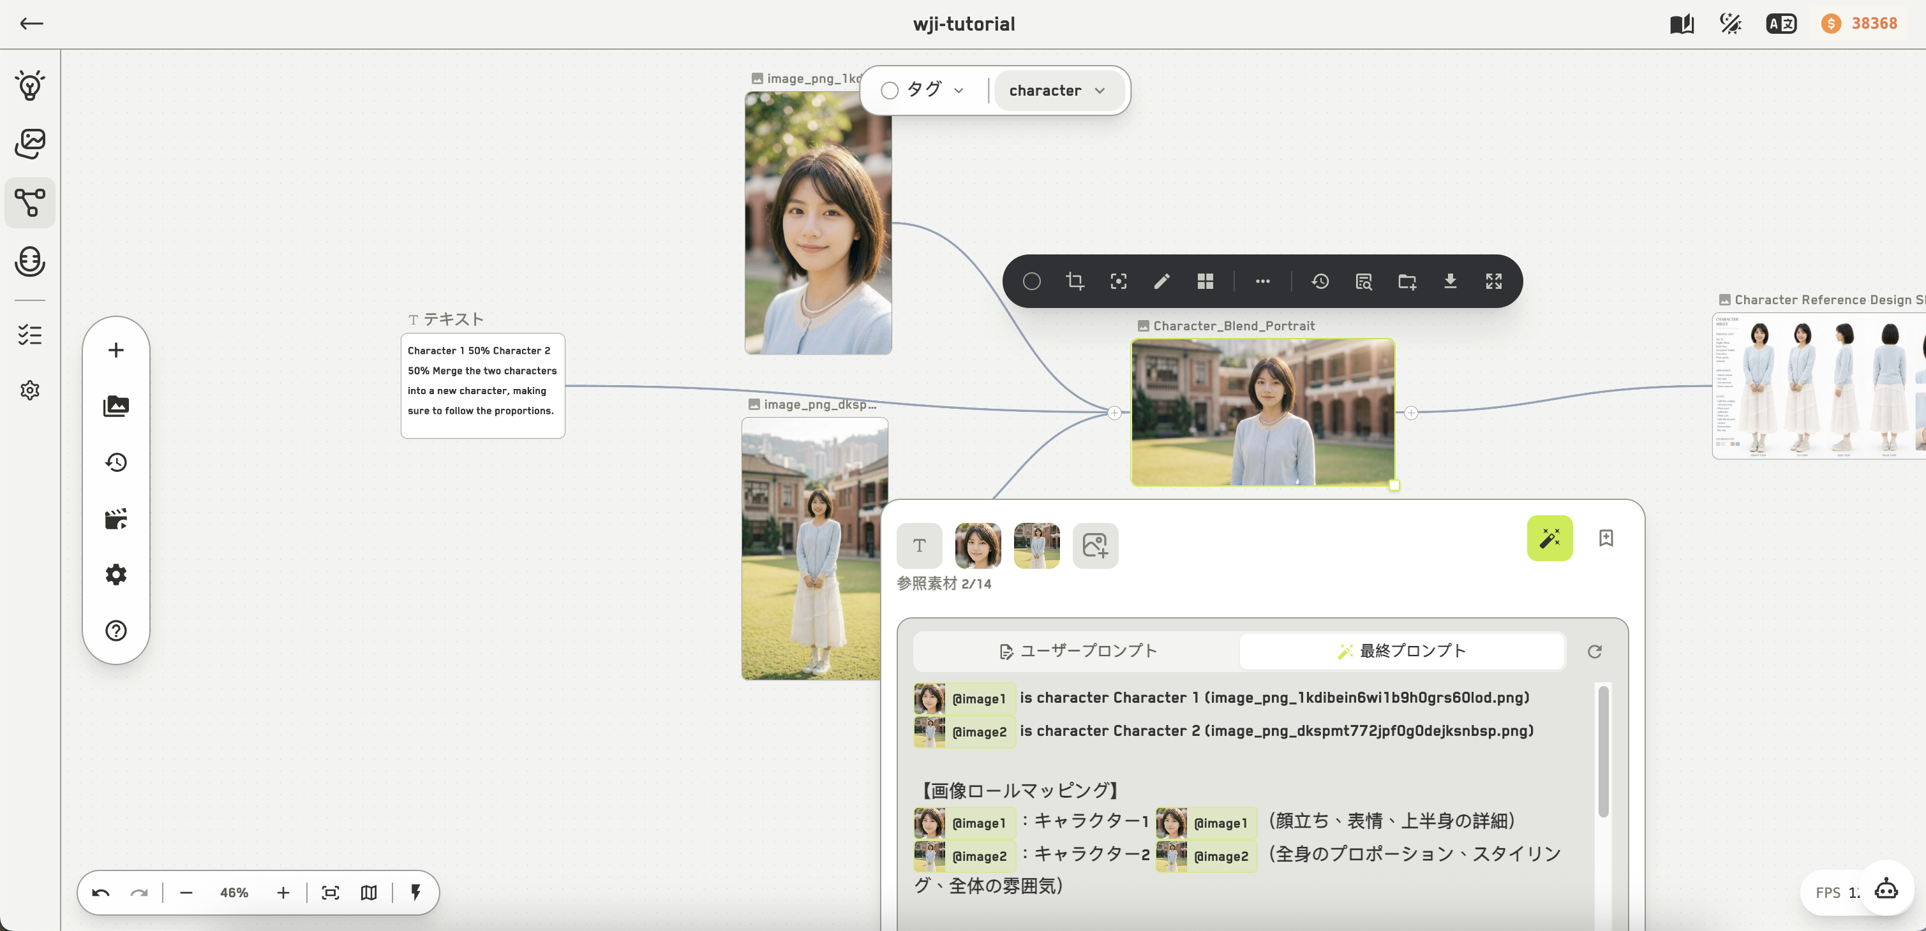Select the pencil edit tool
Screen dimensions: 1926x931
coord(1162,281)
